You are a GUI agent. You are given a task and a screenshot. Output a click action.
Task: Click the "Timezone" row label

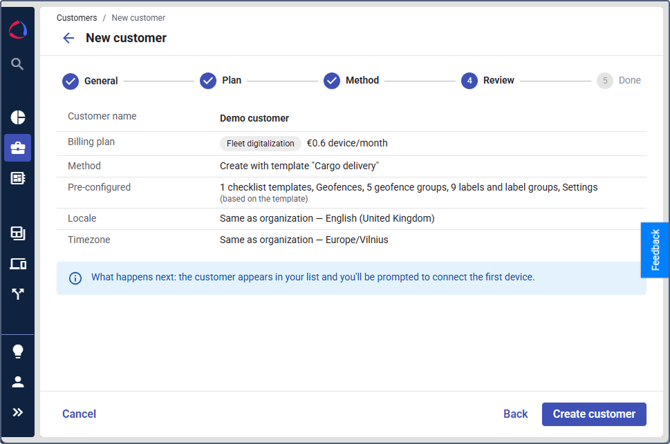tap(89, 240)
